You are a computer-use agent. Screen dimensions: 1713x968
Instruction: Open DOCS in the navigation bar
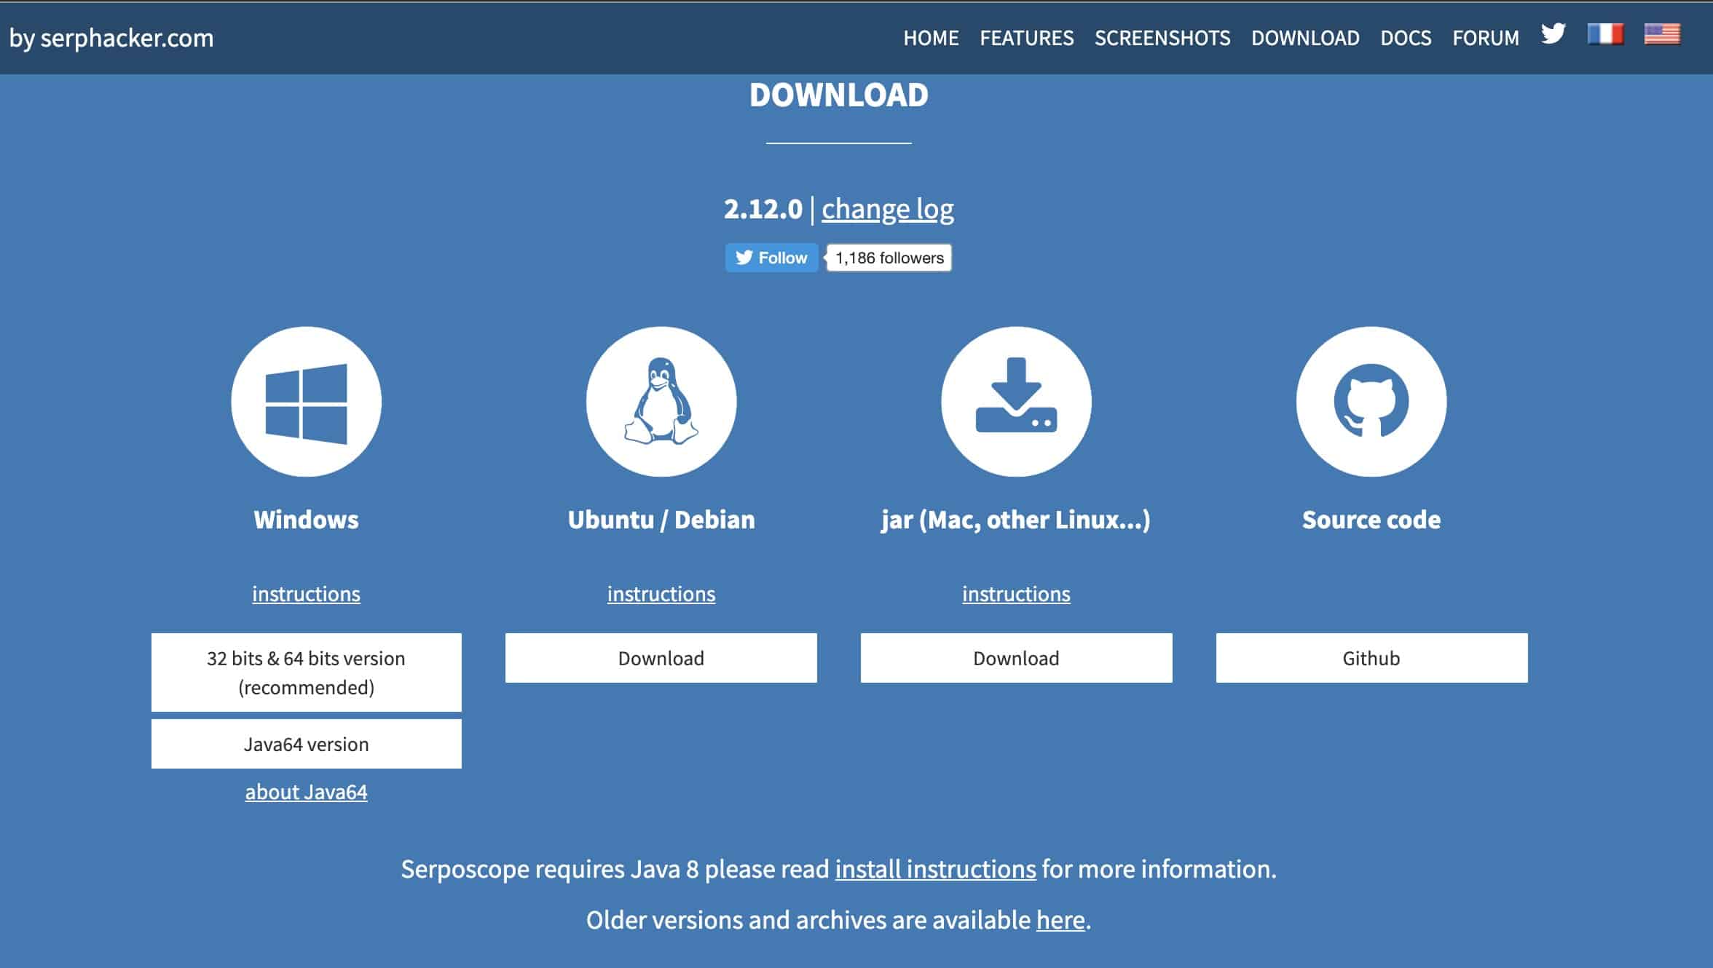(x=1406, y=38)
